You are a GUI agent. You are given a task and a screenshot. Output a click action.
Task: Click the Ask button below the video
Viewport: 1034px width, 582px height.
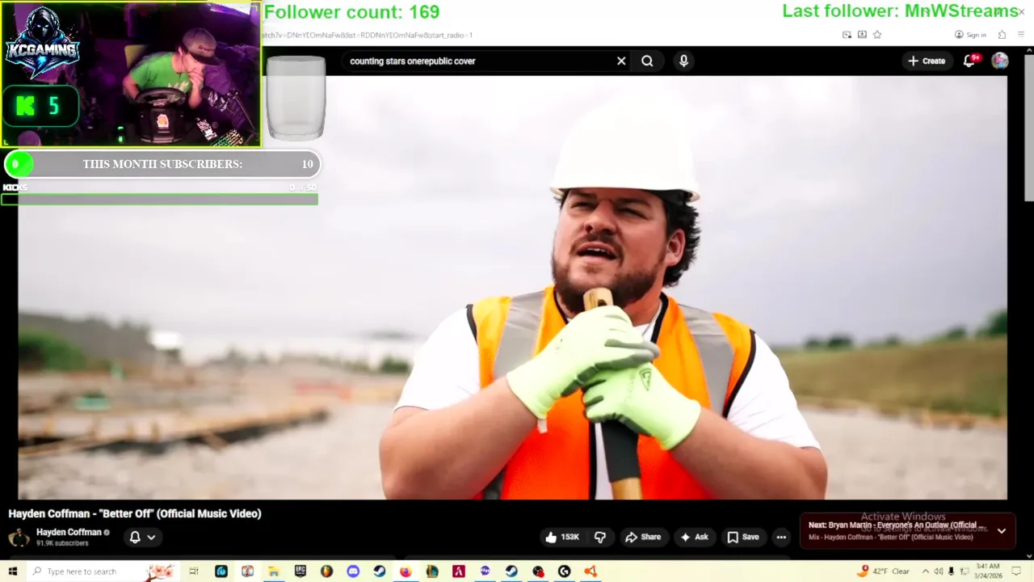pyautogui.click(x=694, y=537)
